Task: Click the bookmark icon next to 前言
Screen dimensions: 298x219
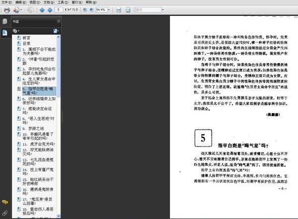Action: pos(19,38)
